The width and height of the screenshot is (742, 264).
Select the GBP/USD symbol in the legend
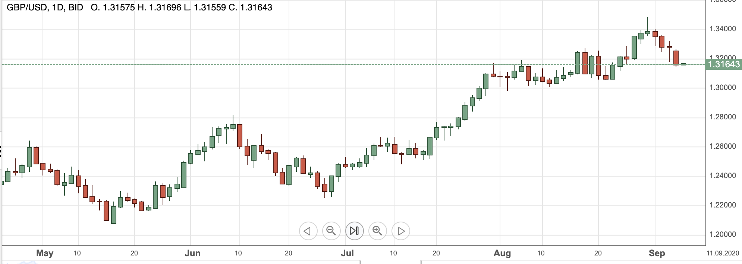[26, 6]
